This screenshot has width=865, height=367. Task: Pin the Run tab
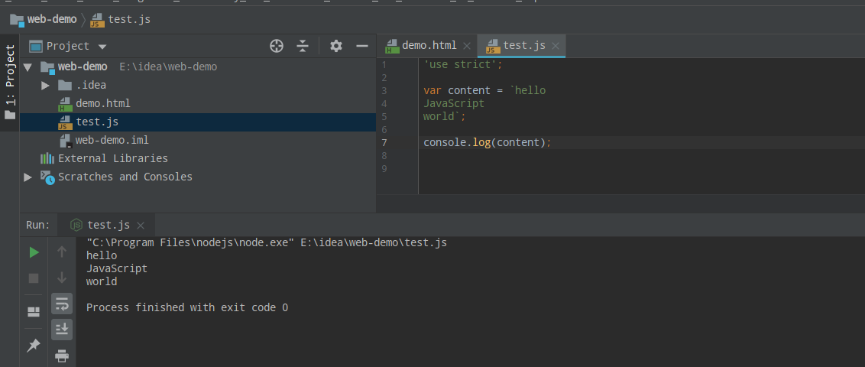pyautogui.click(x=34, y=346)
